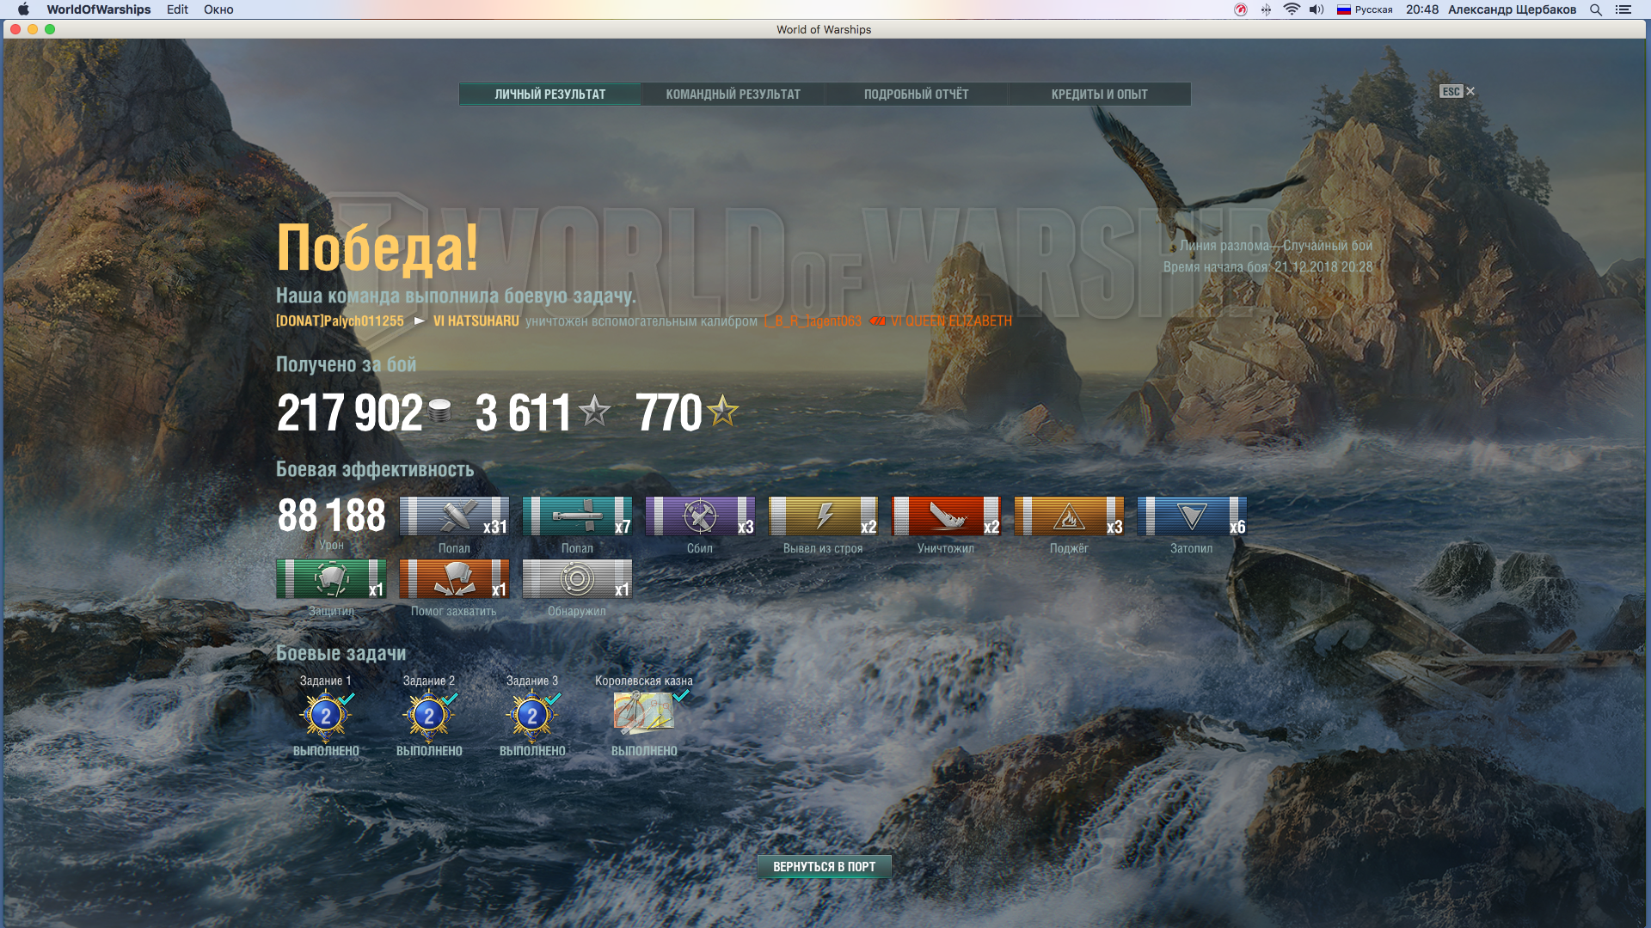Open the WorldOfWarships menu
Image resolution: width=1651 pixels, height=928 pixels.
pos(99,9)
